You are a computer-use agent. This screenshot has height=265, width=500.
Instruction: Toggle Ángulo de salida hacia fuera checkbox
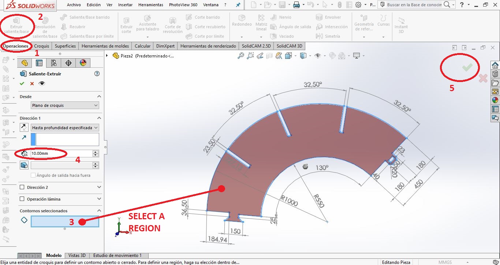click(33, 175)
